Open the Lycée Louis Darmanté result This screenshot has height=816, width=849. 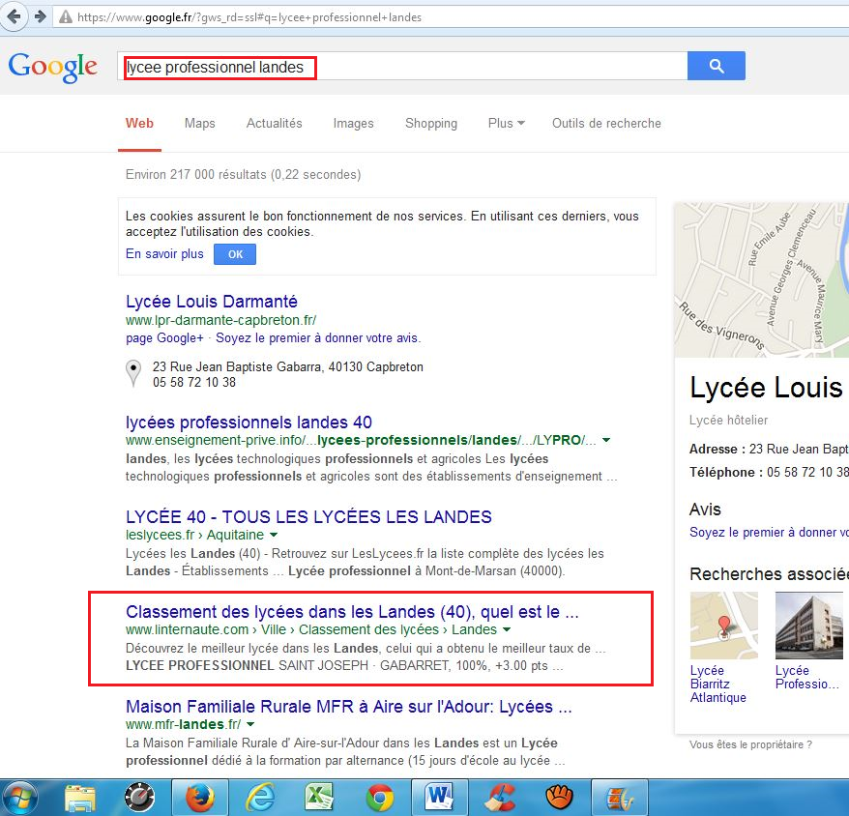(212, 301)
